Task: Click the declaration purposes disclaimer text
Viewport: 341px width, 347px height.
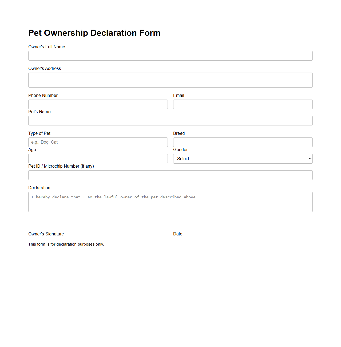Action: 66,244
